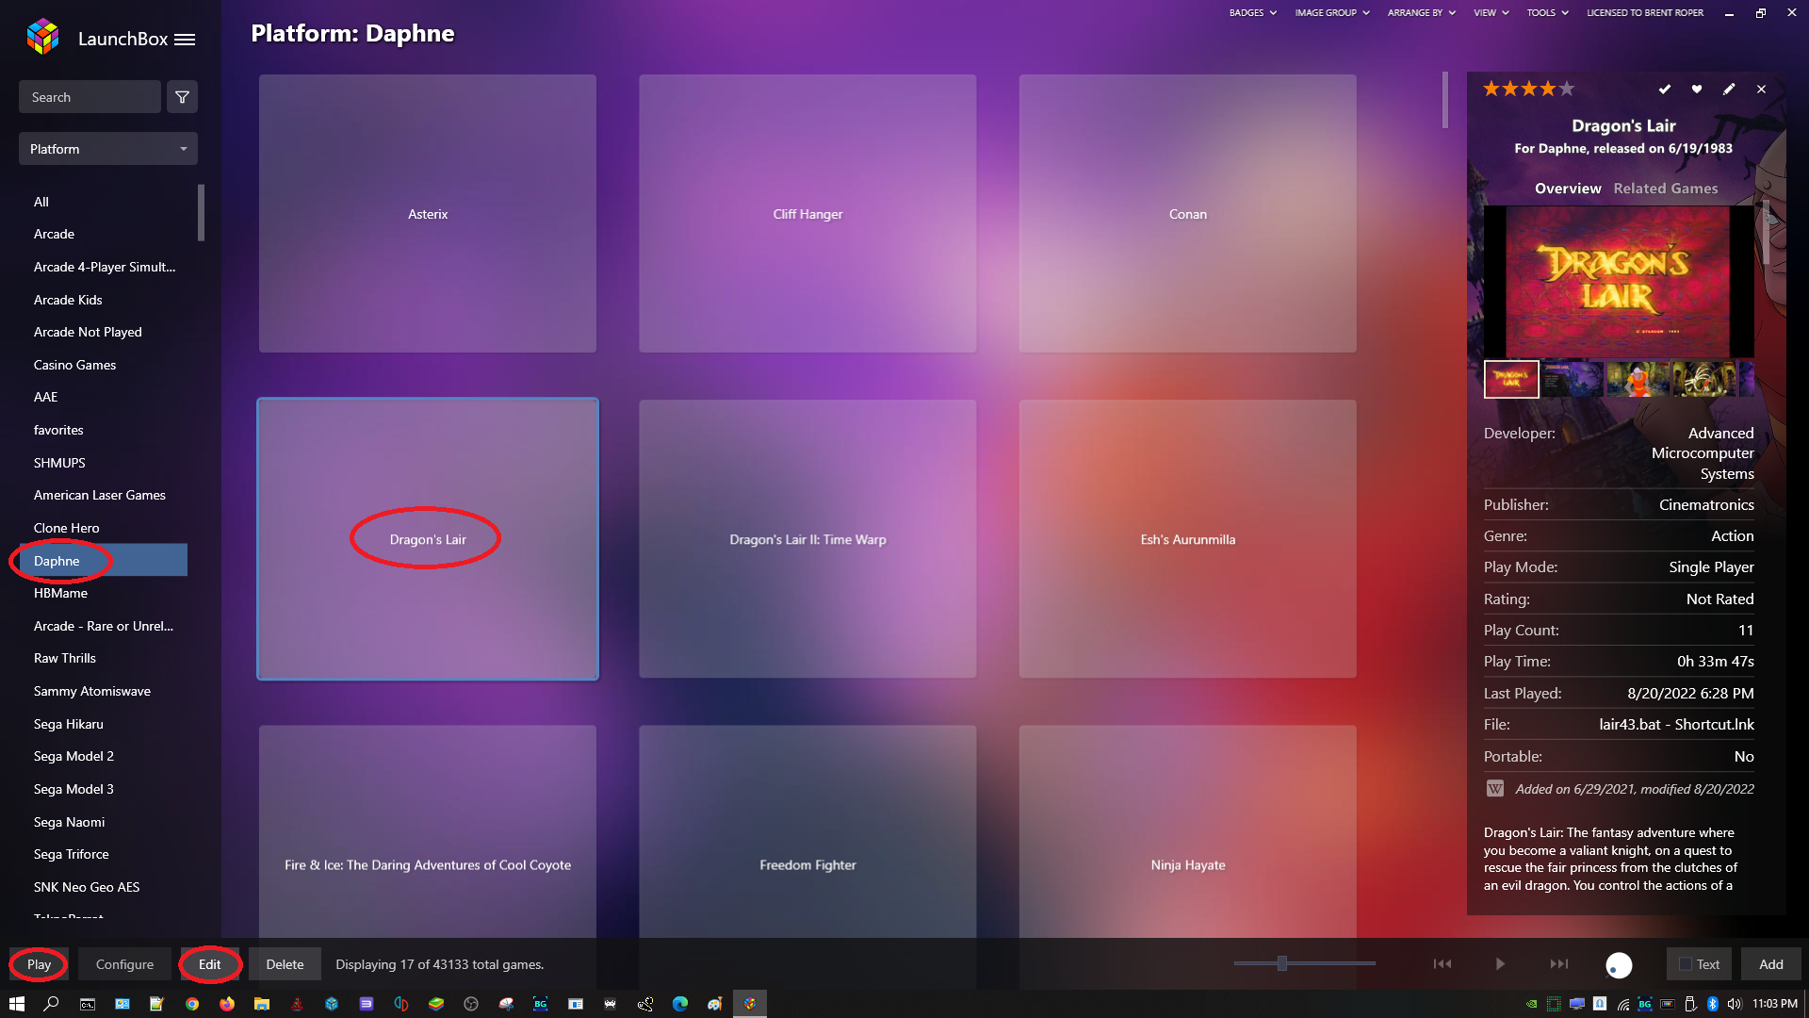Select the Esh's Aurunmilla game tile
Screen dimensions: 1809x1018
point(1188,539)
